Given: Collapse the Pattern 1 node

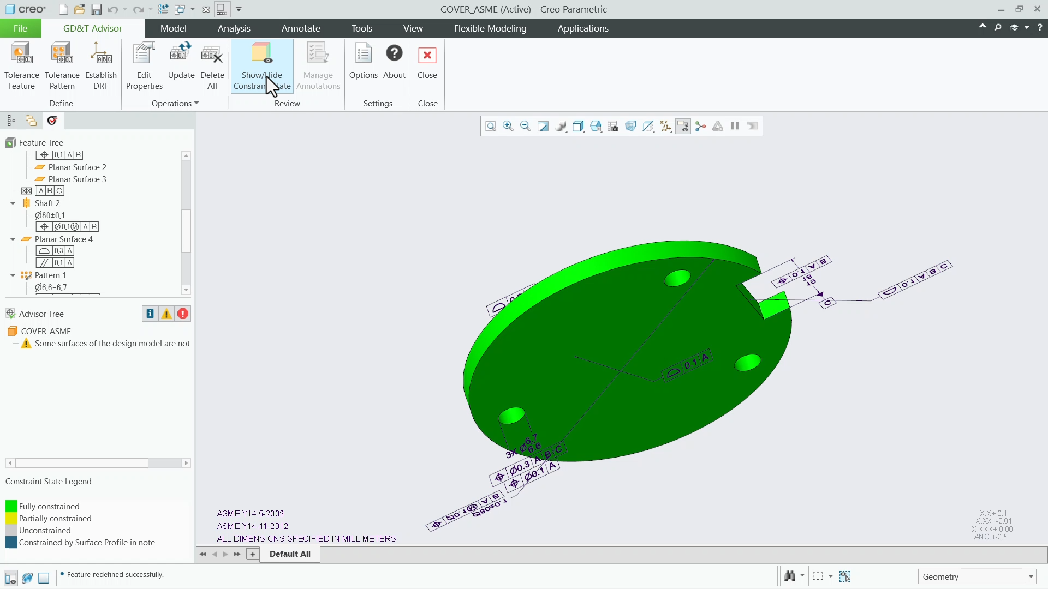Looking at the screenshot, I should tap(13, 275).
